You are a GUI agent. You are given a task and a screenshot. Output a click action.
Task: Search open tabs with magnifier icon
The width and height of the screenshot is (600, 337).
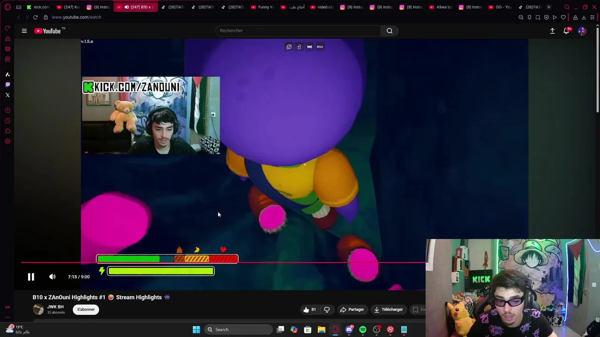[x=567, y=7]
